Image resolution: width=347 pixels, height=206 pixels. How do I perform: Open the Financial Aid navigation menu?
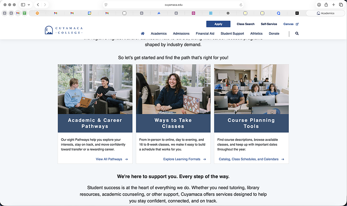click(205, 34)
